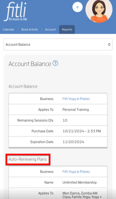Switch to Book Activity tab
Screen dimensions: 116x199
[30, 30]
